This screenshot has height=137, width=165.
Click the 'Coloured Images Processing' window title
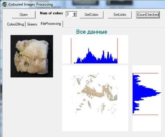click(x=31, y=4)
